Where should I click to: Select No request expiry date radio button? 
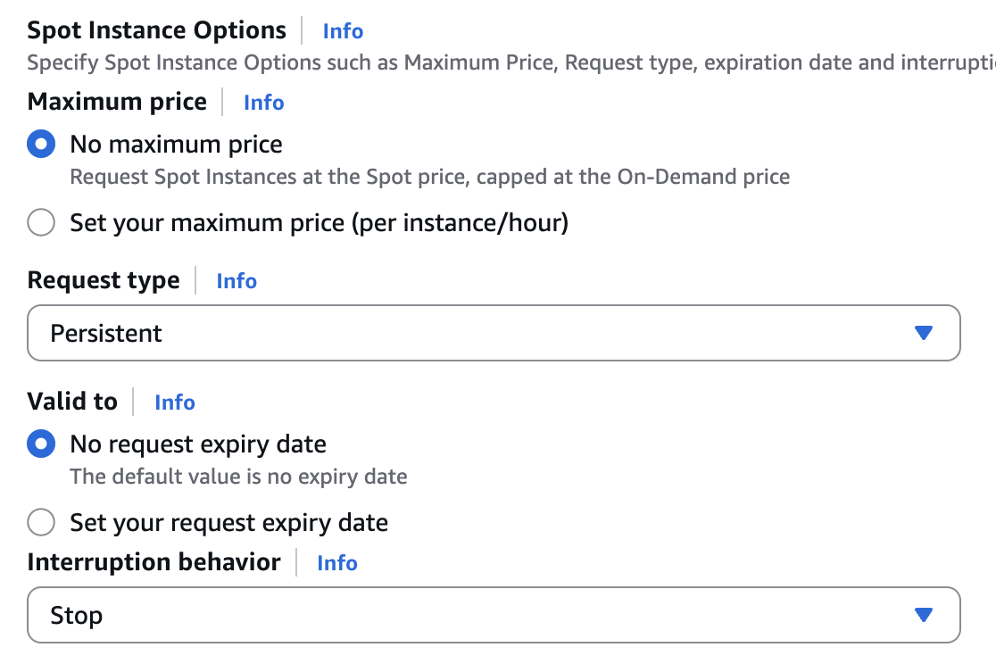pos(41,444)
